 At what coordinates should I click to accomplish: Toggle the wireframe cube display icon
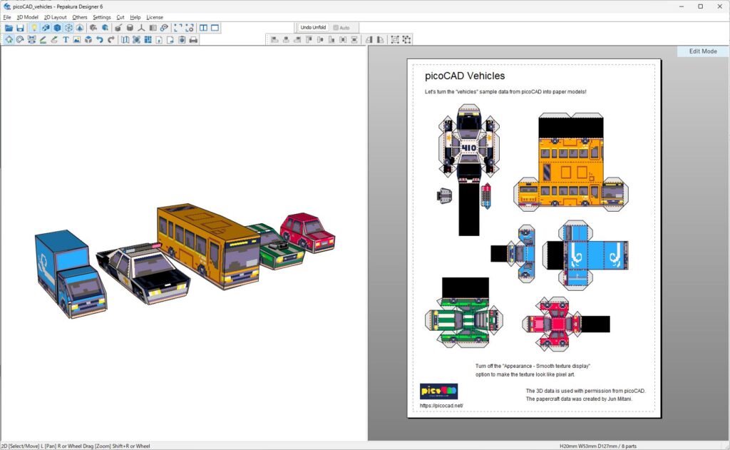[68, 28]
